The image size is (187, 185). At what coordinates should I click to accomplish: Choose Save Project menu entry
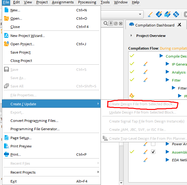coord(51,52)
